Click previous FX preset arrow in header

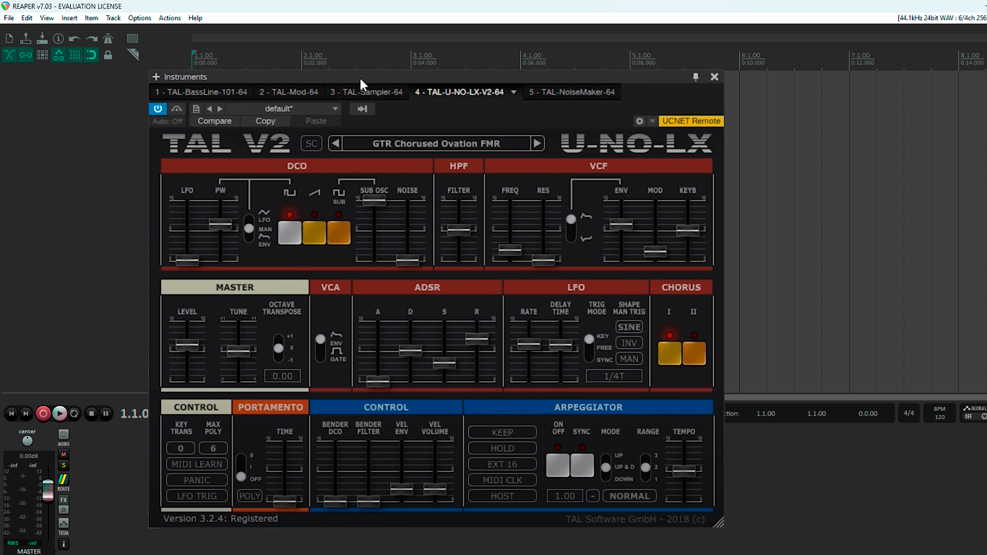210,108
